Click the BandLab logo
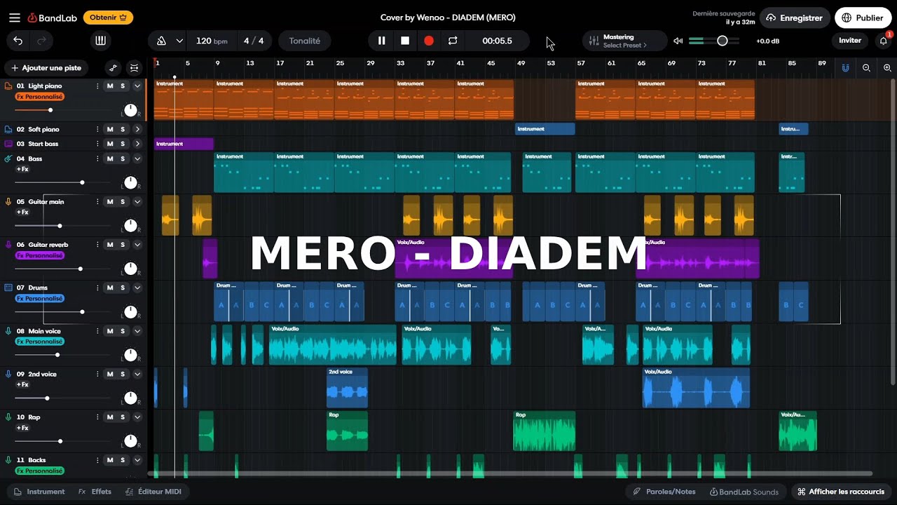The image size is (897, 505). click(x=53, y=18)
